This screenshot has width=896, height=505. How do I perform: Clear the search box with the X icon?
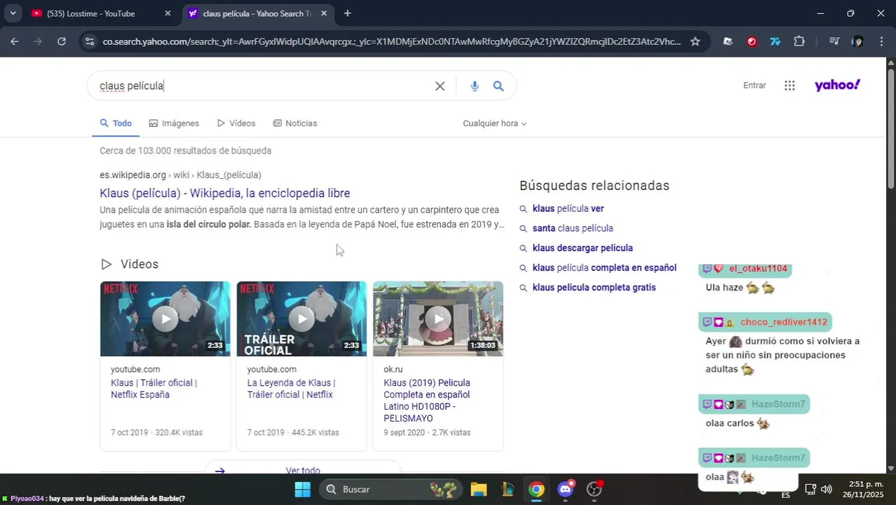440,86
